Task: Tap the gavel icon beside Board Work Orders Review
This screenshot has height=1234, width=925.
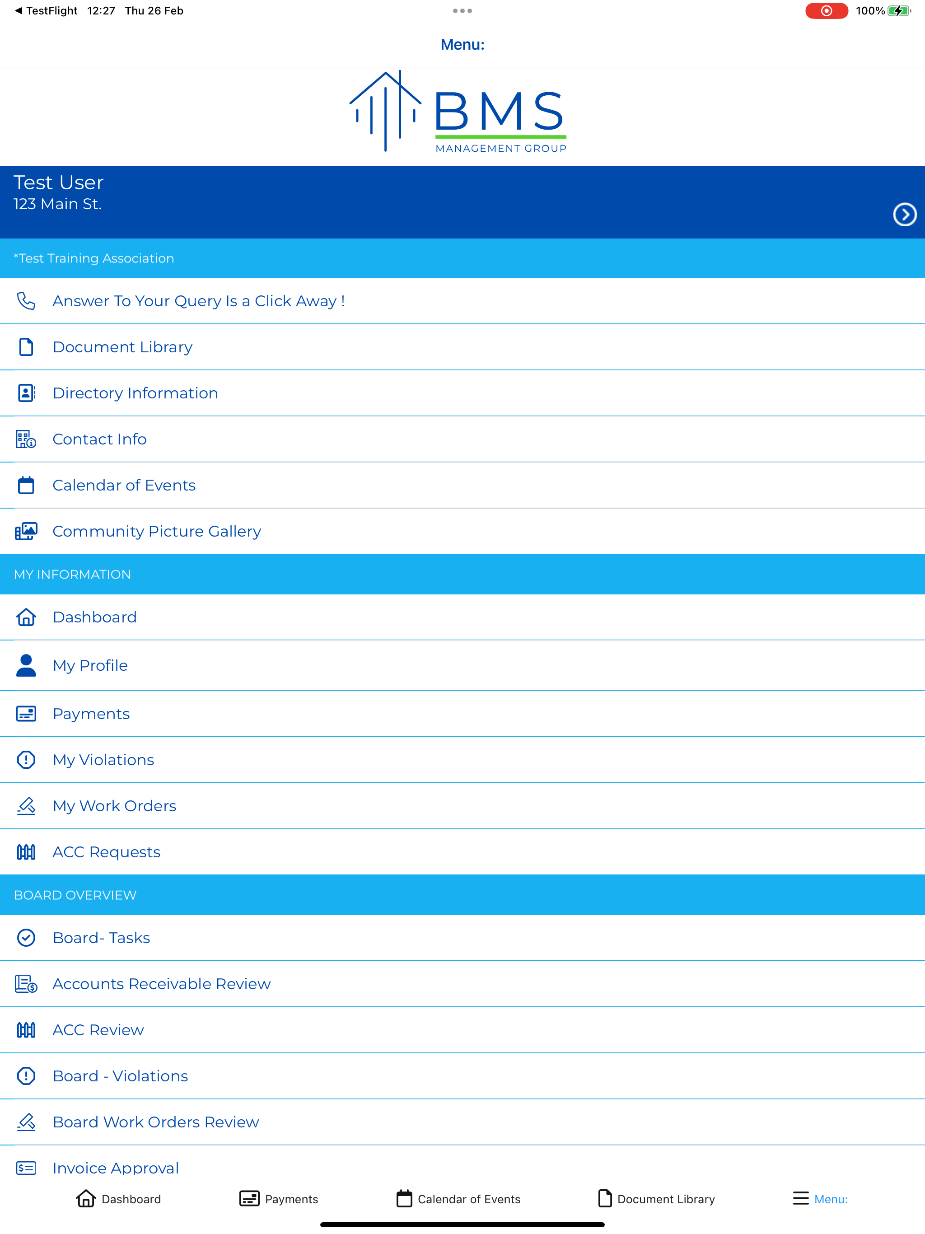Action: point(26,1122)
